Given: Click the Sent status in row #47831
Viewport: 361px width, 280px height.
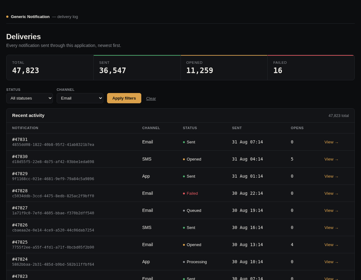Looking at the screenshot, I should pyautogui.click(x=189, y=142).
